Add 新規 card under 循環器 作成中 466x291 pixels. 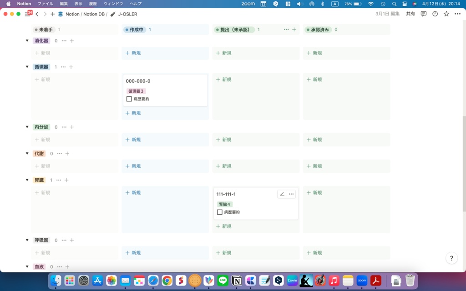coord(133,113)
